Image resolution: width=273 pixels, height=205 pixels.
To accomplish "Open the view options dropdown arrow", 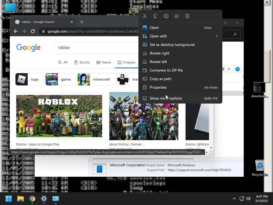I will [229, 69].
